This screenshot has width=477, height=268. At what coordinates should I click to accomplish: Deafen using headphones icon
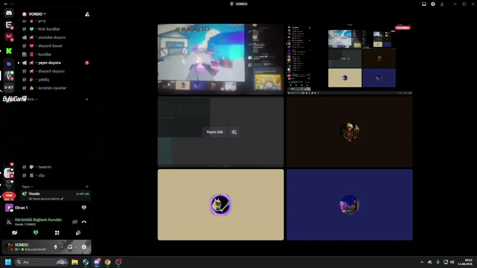pyautogui.click(x=70, y=247)
